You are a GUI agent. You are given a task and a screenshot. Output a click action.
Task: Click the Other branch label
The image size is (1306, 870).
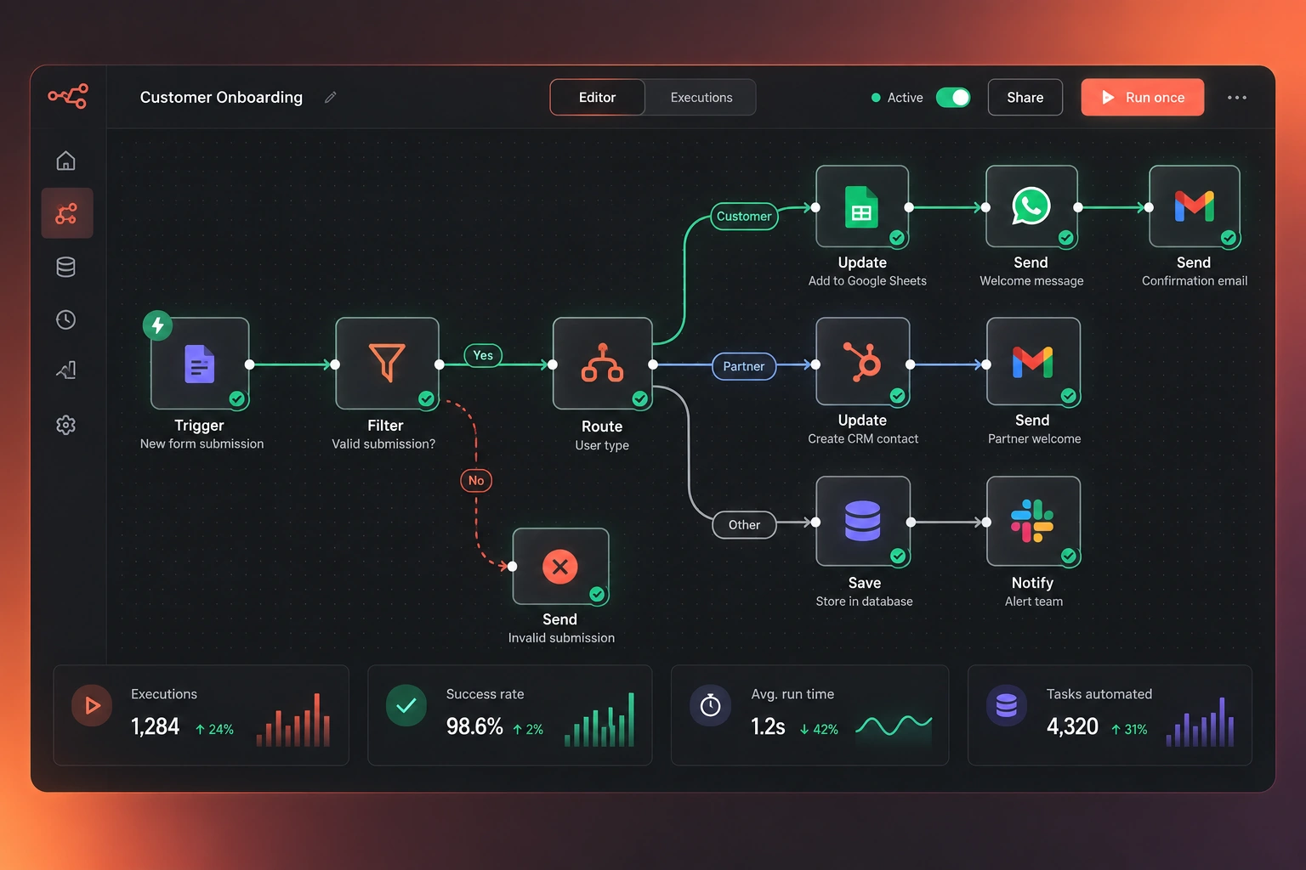pyautogui.click(x=744, y=525)
